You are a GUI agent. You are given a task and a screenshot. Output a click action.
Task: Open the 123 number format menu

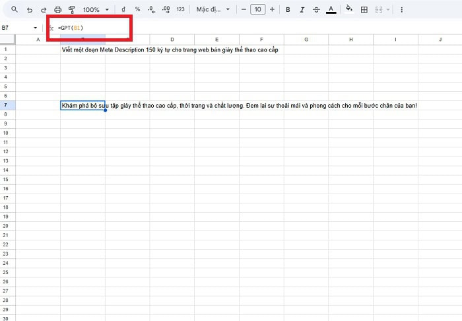pyautogui.click(x=180, y=9)
